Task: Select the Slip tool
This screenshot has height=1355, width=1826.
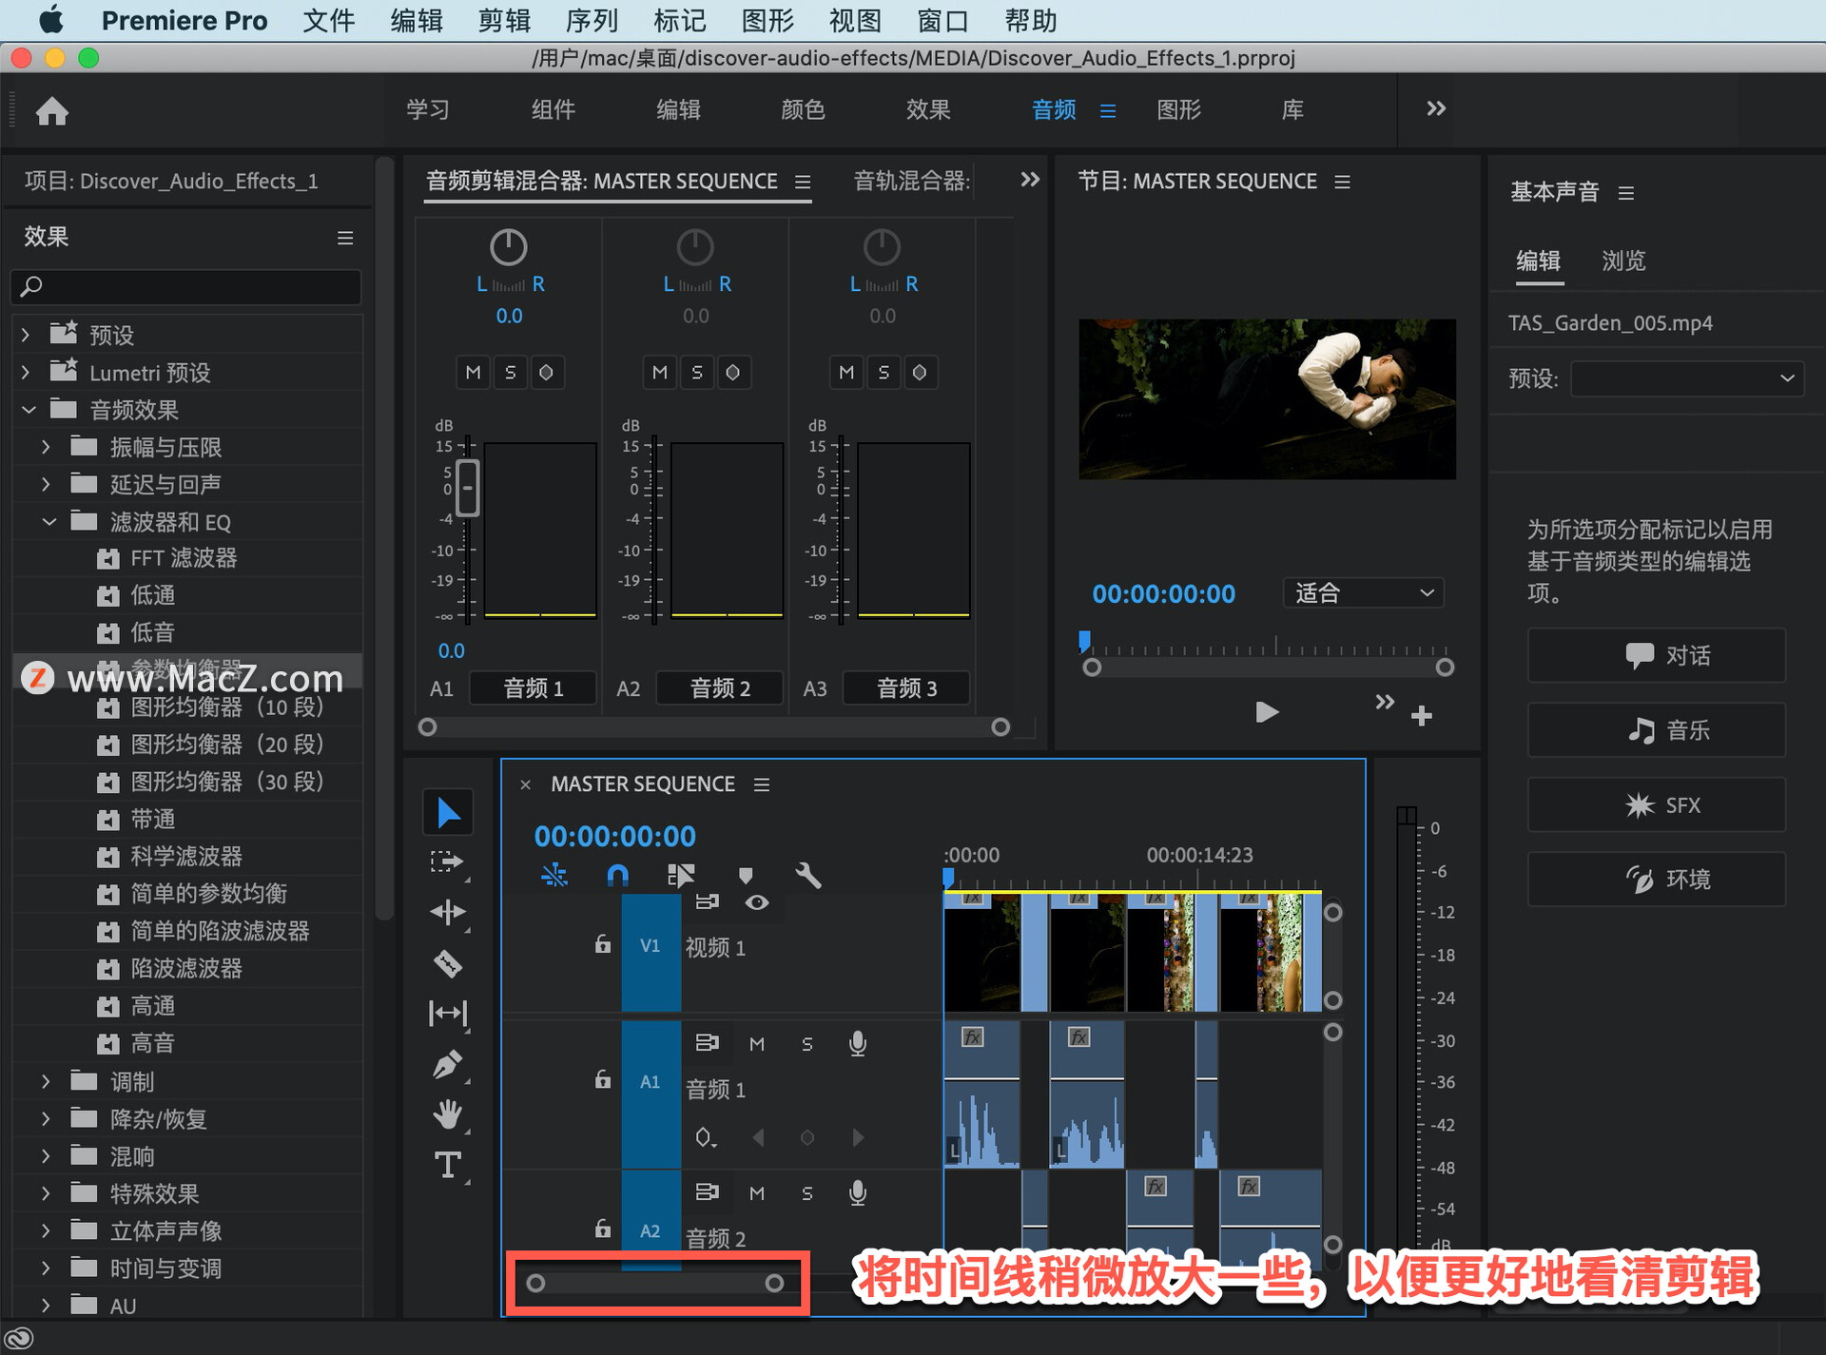Action: (448, 1014)
